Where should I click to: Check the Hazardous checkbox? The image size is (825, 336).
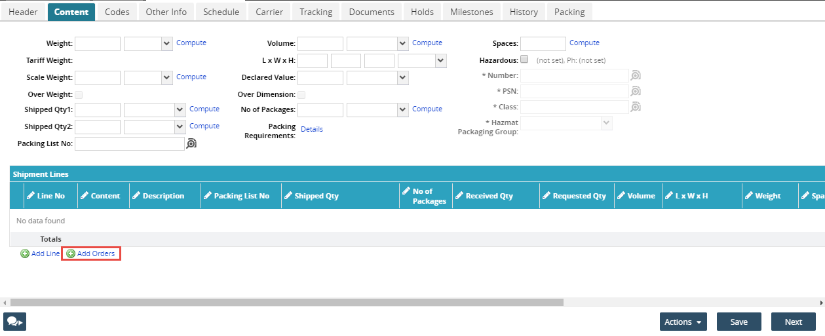(x=524, y=60)
